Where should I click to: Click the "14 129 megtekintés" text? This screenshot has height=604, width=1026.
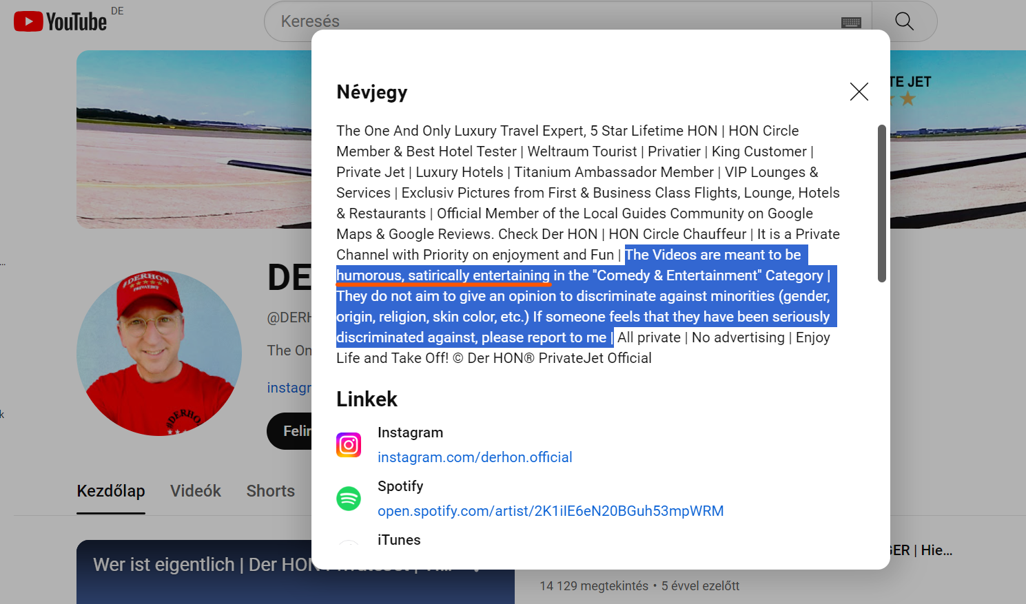click(x=594, y=586)
